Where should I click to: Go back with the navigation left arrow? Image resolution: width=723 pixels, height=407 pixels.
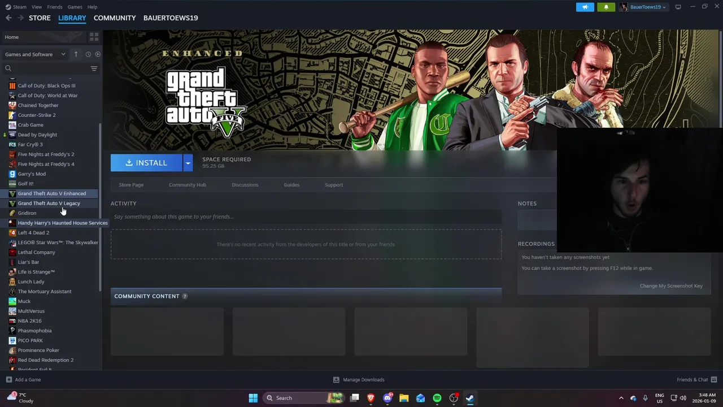tap(8, 18)
